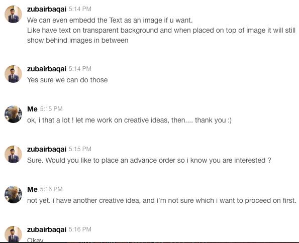This screenshot has width=299, height=243.
Task: Click the 5:14 PM timestamp on the first message
Action: point(80,9)
